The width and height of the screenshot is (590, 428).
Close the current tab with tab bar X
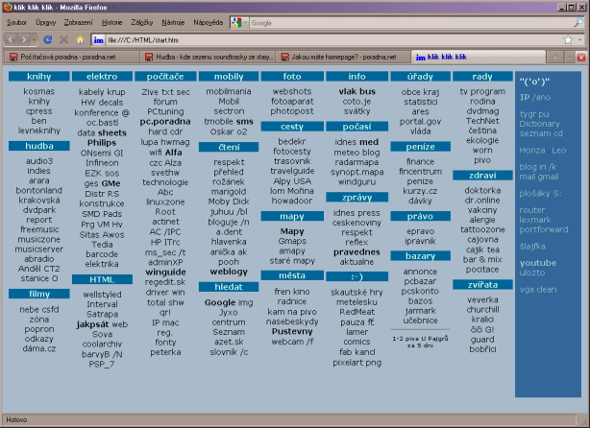581,57
